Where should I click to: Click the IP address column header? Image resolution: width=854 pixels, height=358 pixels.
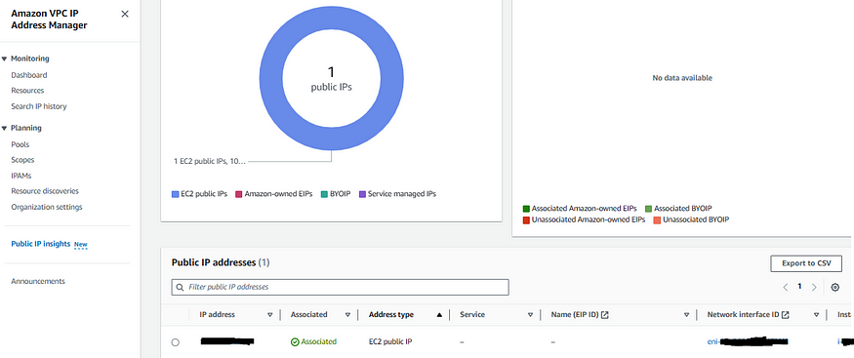point(218,314)
